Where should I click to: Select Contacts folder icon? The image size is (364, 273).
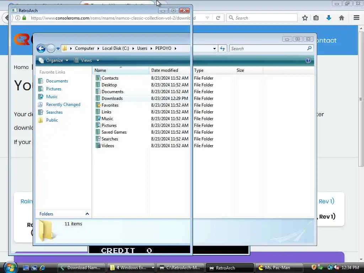pyautogui.click(x=98, y=78)
